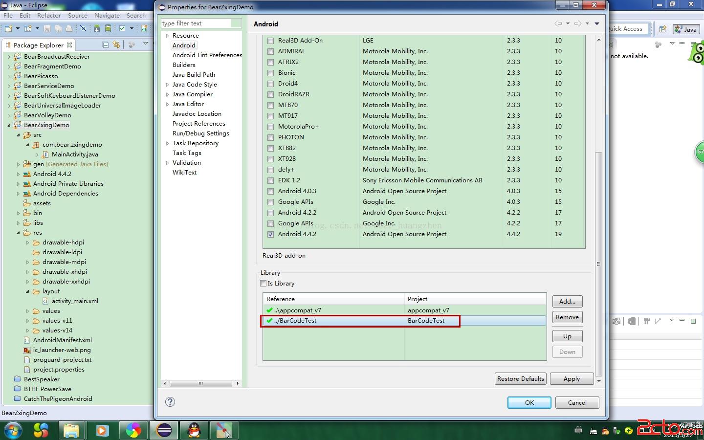Screen dimensions: 704x440
Task: Click the Restore Defaults button
Action: pos(520,379)
